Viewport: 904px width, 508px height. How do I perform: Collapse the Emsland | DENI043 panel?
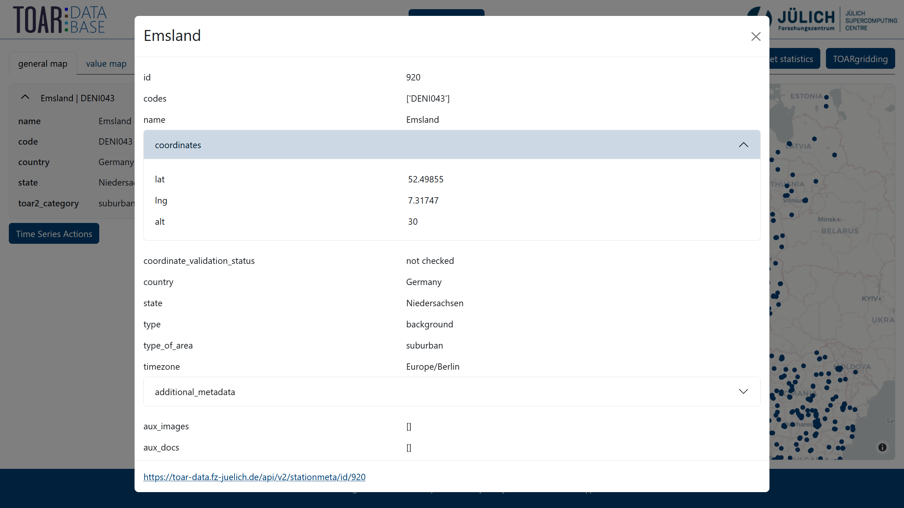[x=25, y=97]
